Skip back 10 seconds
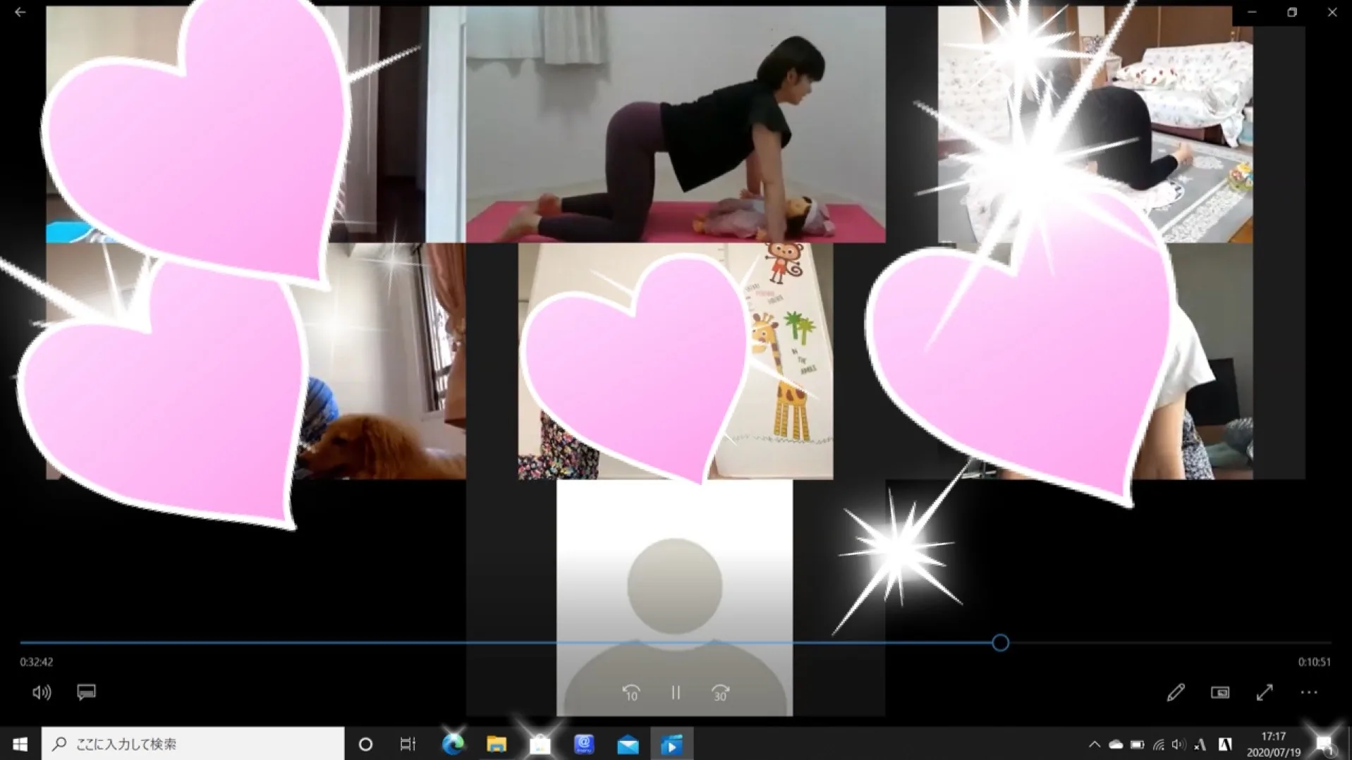Image resolution: width=1352 pixels, height=760 pixels. click(631, 693)
